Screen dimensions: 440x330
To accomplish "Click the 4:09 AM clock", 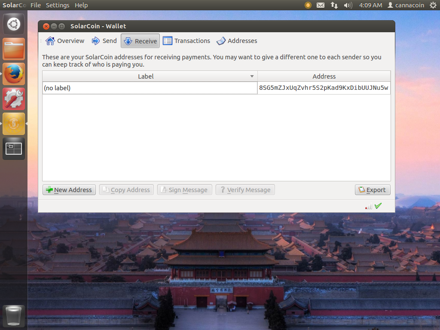I will click(371, 5).
